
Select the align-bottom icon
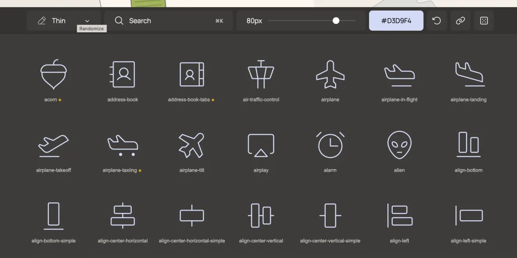point(469,144)
